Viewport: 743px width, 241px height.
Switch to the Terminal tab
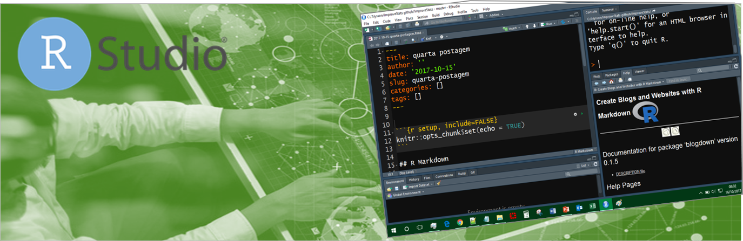[x=608, y=10]
